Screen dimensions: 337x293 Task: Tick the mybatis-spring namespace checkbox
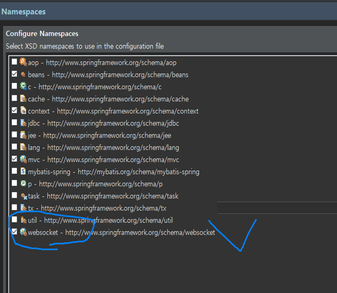pos(14,171)
